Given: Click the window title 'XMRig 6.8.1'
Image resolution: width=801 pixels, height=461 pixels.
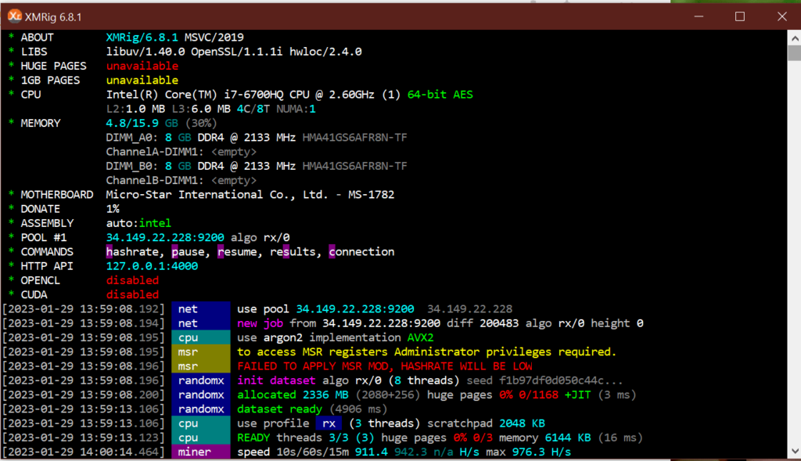Looking at the screenshot, I should (53, 17).
